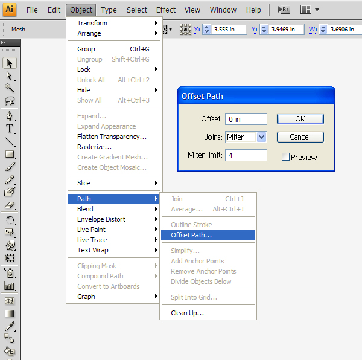Select the Line Segment tool
Image resolution: width=362 pixels, height=360 pixels.
10,141
